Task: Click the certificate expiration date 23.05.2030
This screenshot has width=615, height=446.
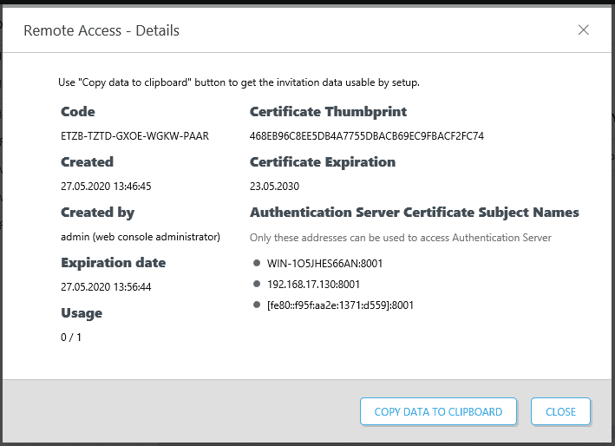Action: tap(276, 187)
